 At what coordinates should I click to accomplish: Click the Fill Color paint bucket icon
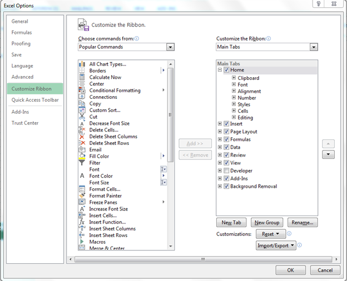[x=82, y=156]
